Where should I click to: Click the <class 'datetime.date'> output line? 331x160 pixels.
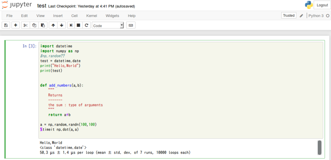pyautogui.click(x=63, y=147)
